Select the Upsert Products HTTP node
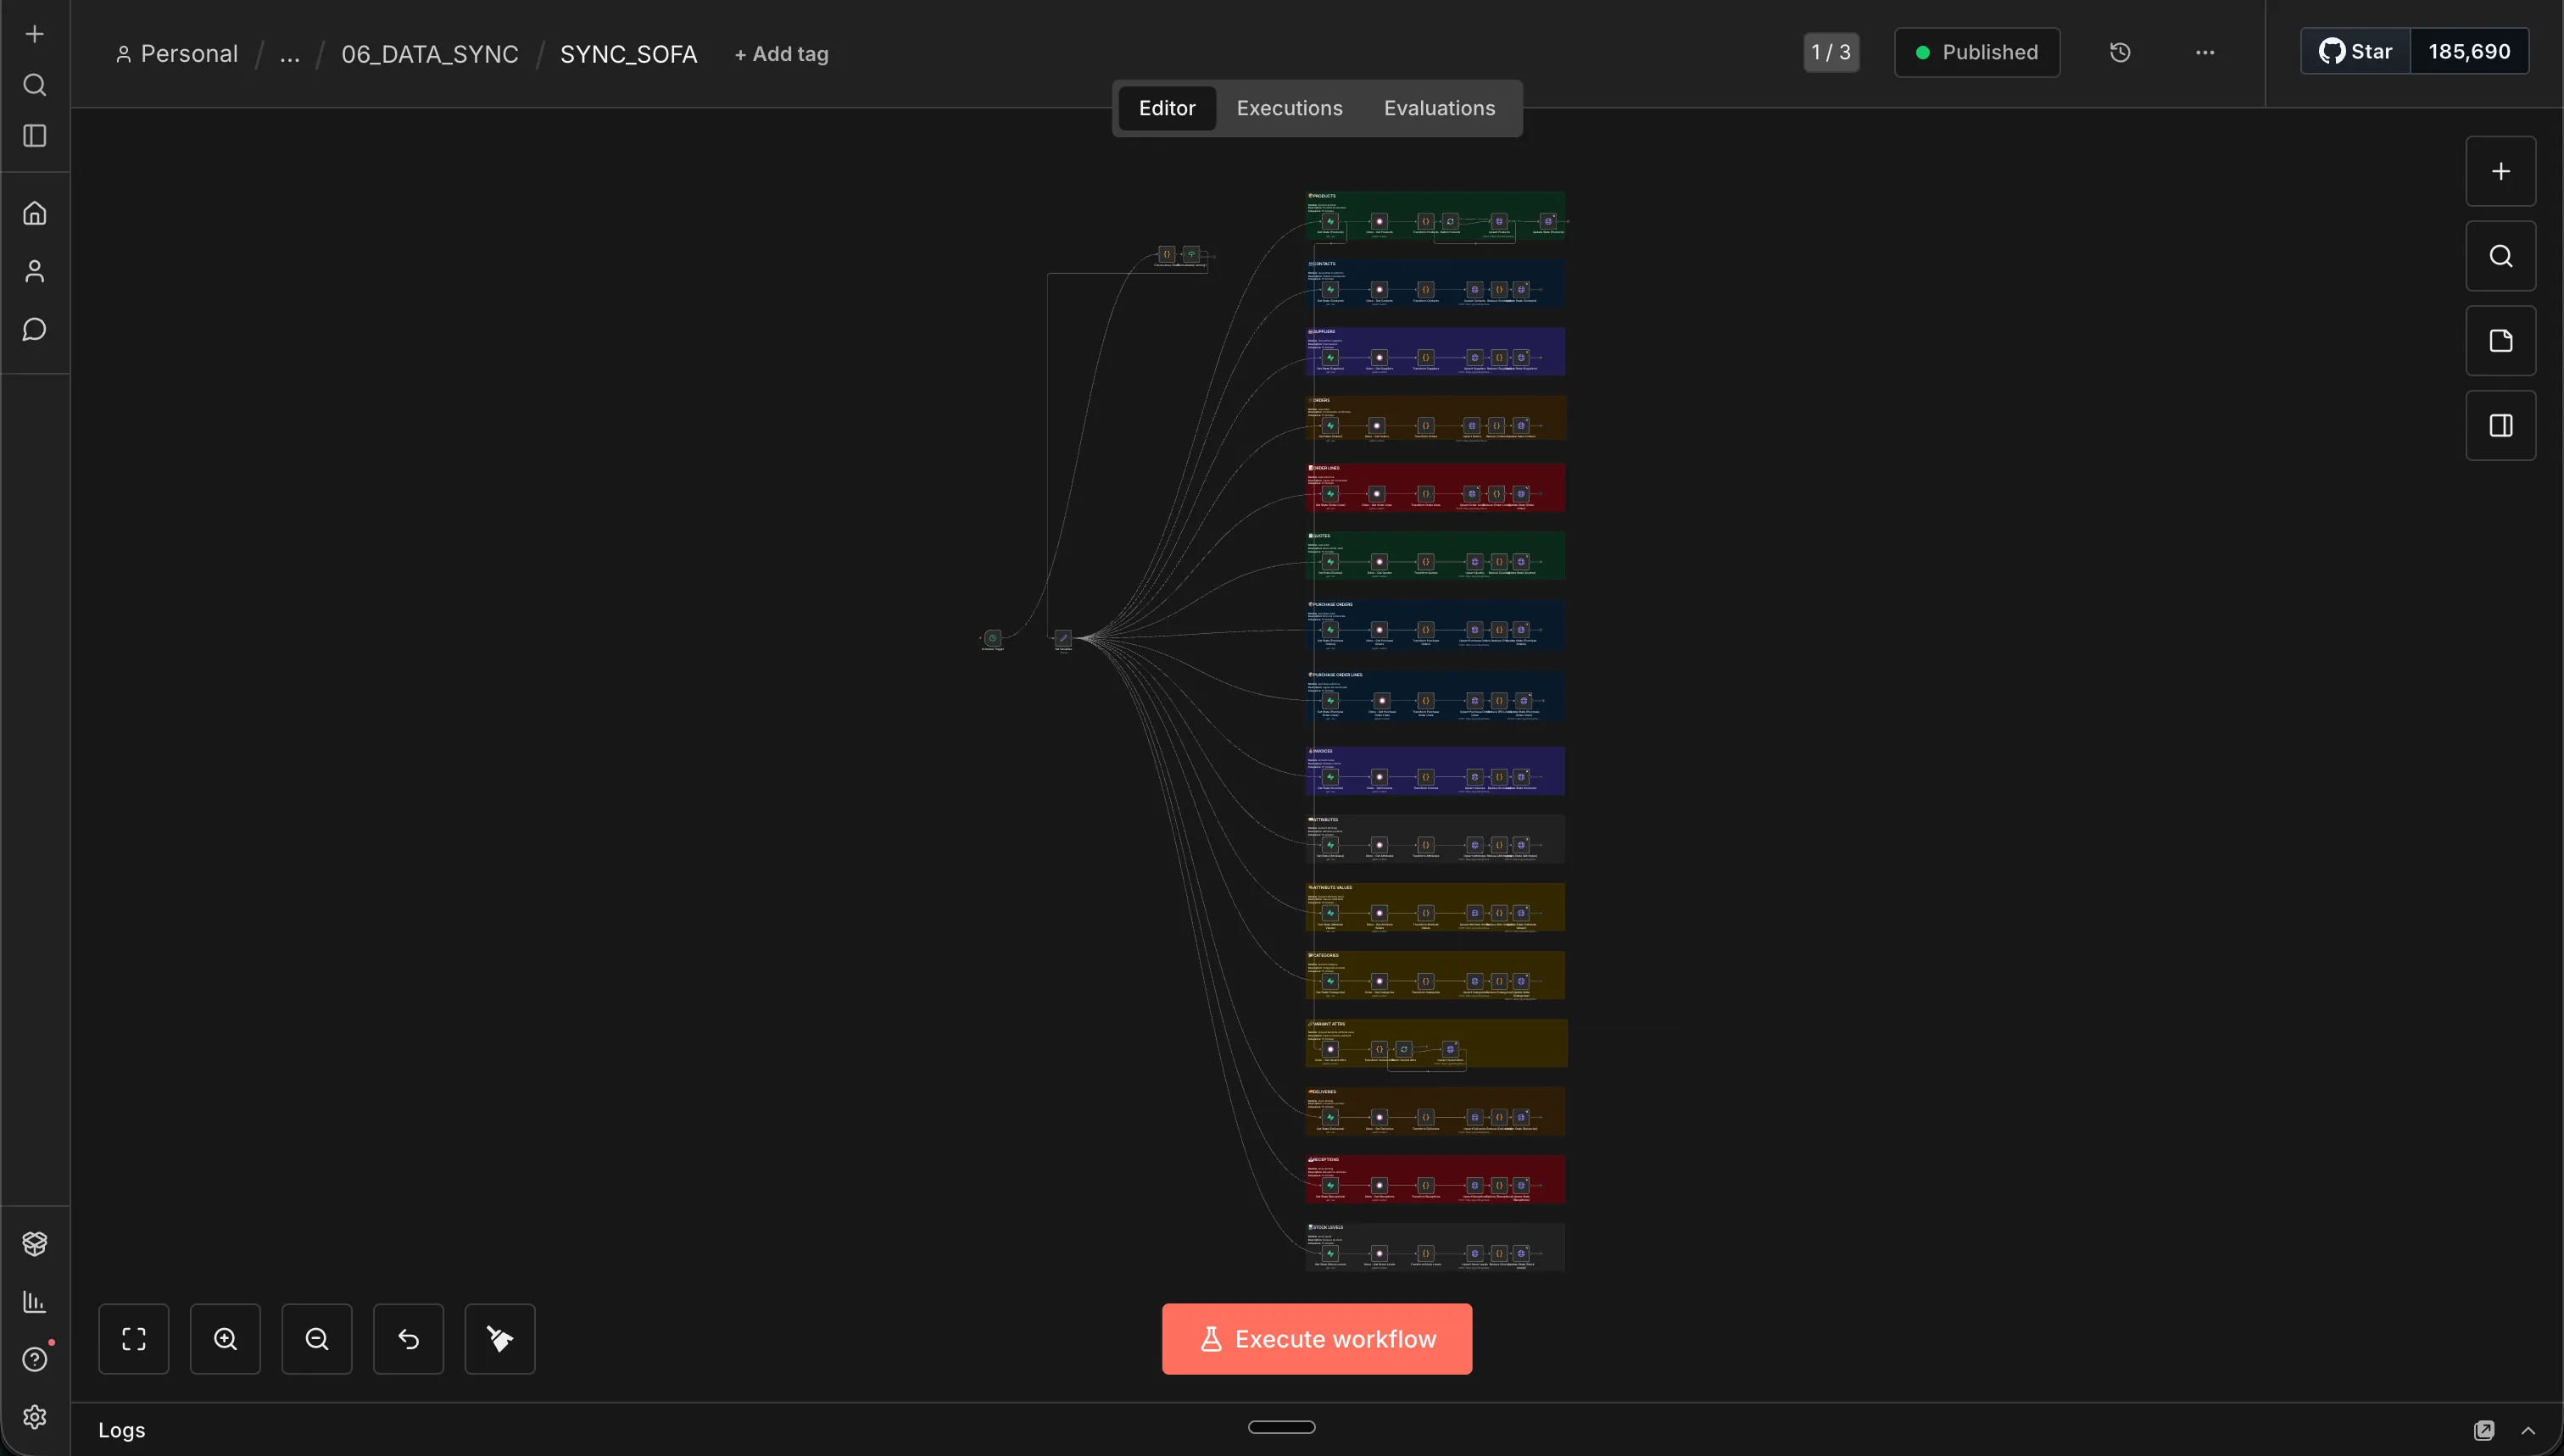This screenshot has height=1456, width=2564. (1498, 221)
